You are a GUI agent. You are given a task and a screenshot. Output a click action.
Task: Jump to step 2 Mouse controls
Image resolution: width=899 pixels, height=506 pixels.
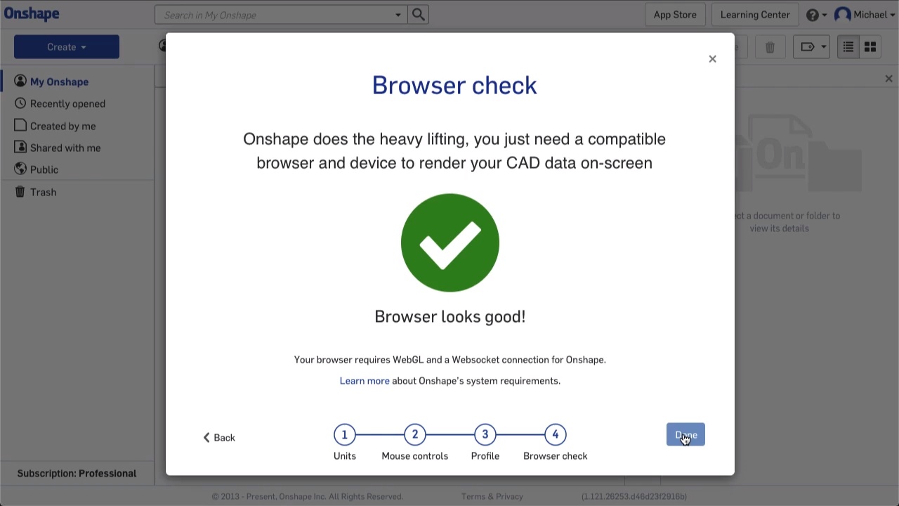(x=414, y=435)
